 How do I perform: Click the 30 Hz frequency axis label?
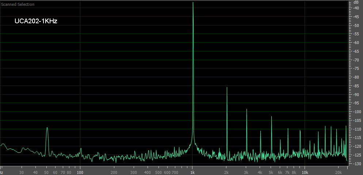[22, 172]
